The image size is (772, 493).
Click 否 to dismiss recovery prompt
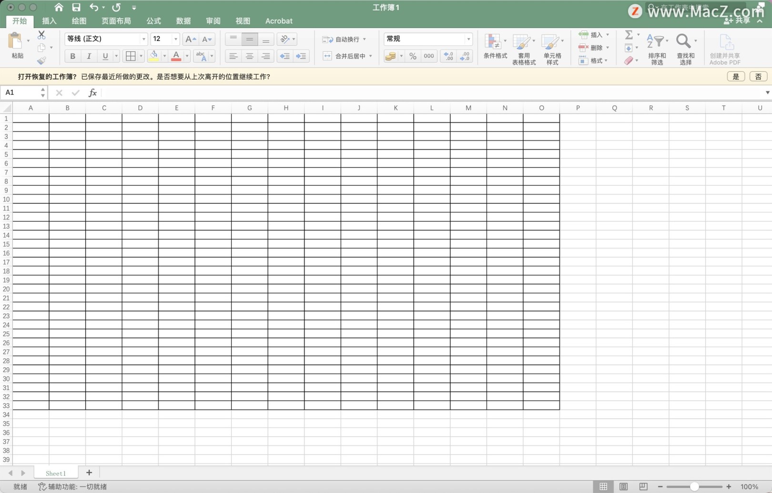coord(758,77)
